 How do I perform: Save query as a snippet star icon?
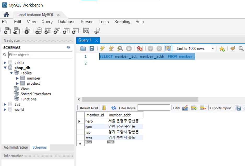(x=222, y=49)
